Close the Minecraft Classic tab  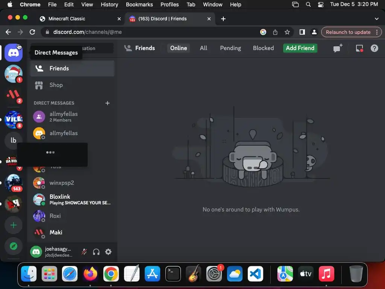(x=119, y=19)
